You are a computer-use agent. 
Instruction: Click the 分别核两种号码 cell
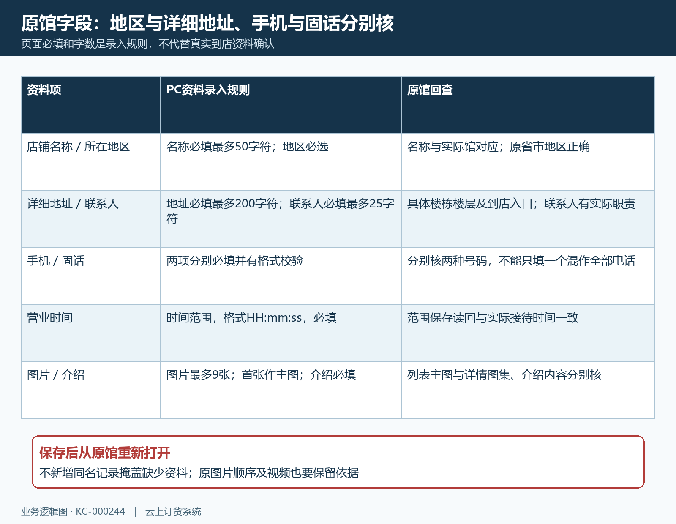point(528,276)
